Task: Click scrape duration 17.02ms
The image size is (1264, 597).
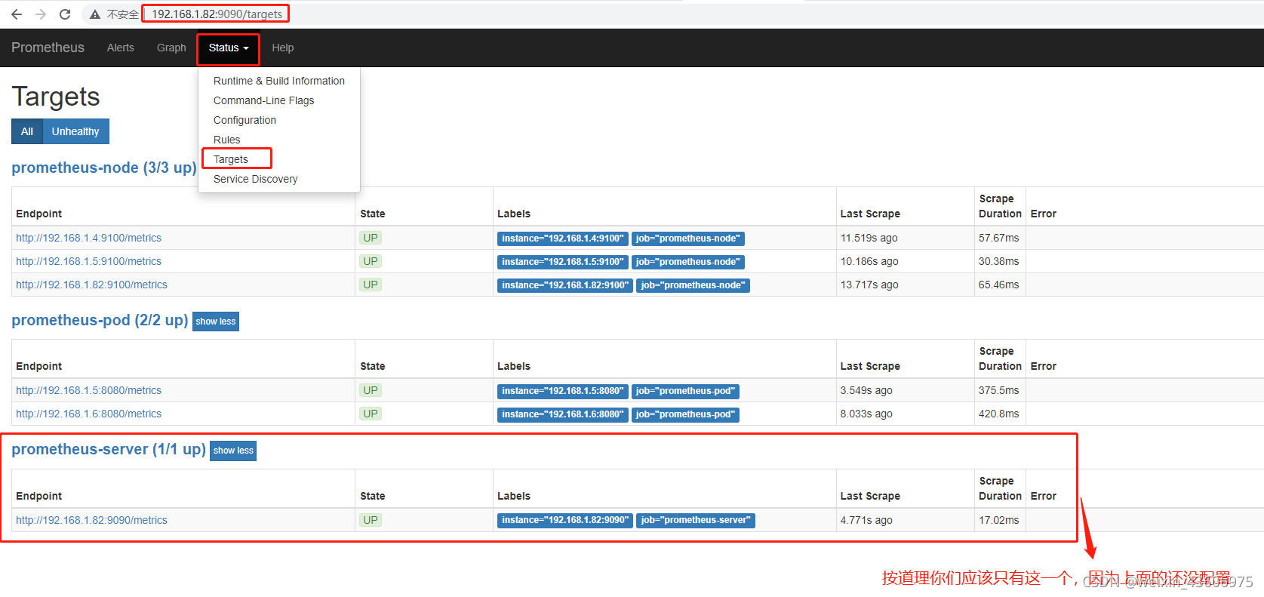Action: pos(998,520)
